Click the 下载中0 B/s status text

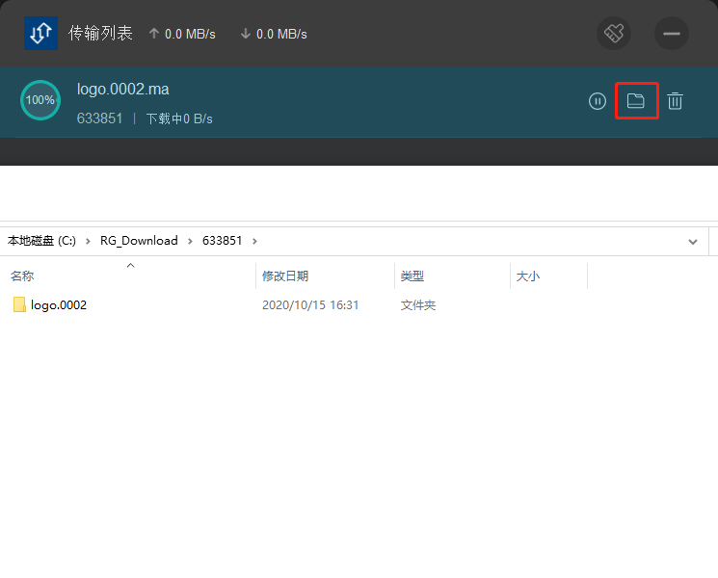(x=179, y=119)
